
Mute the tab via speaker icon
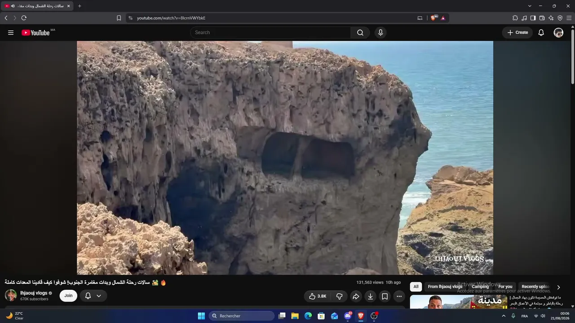[13, 6]
